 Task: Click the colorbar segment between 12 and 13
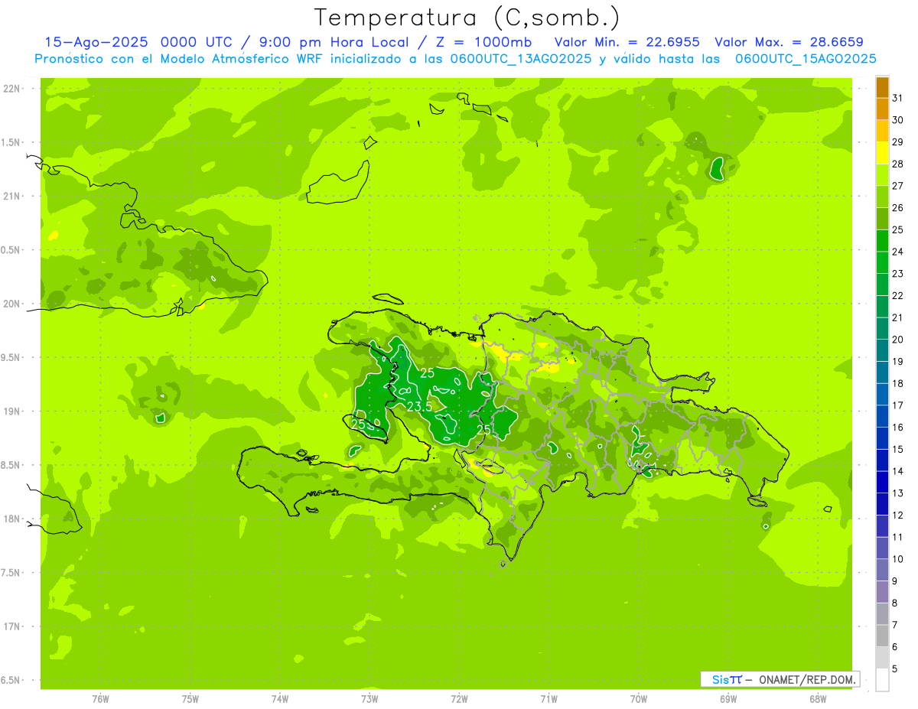pyautogui.click(x=882, y=504)
